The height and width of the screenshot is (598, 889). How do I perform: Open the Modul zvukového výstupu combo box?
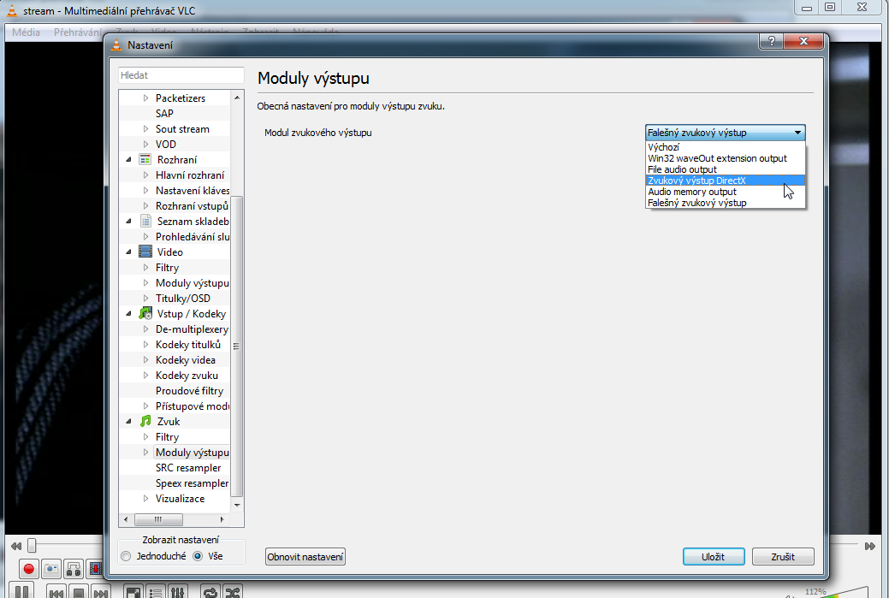tap(726, 133)
